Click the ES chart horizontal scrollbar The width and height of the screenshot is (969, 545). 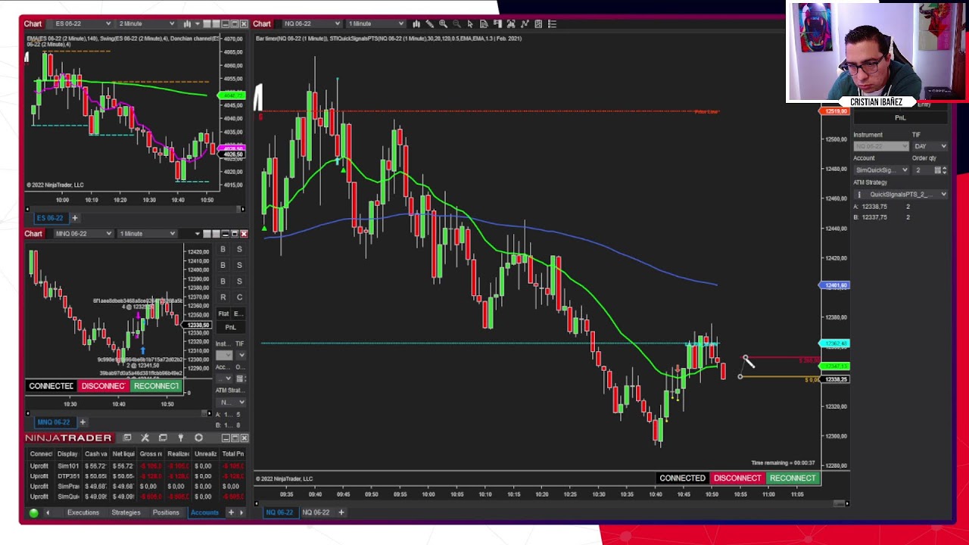coord(135,208)
